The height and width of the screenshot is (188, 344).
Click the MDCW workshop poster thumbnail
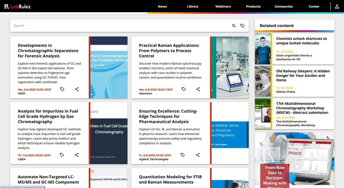pos(263,114)
